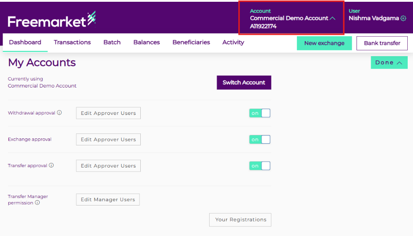413x236 pixels.
Task: Click the New exchange button
Action: [x=324, y=43]
